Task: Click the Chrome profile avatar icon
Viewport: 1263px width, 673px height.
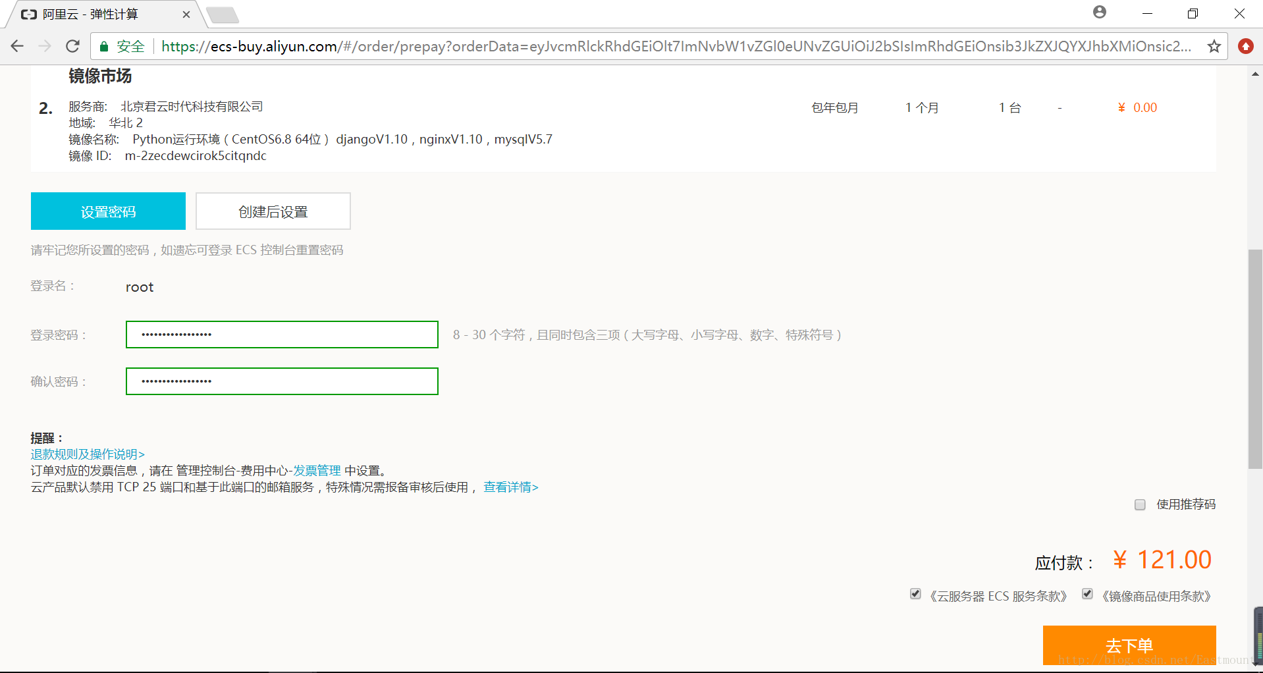Action: click(x=1100, y=12)
